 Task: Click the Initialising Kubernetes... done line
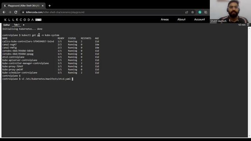pyautogui.click(x=22, y=29)
